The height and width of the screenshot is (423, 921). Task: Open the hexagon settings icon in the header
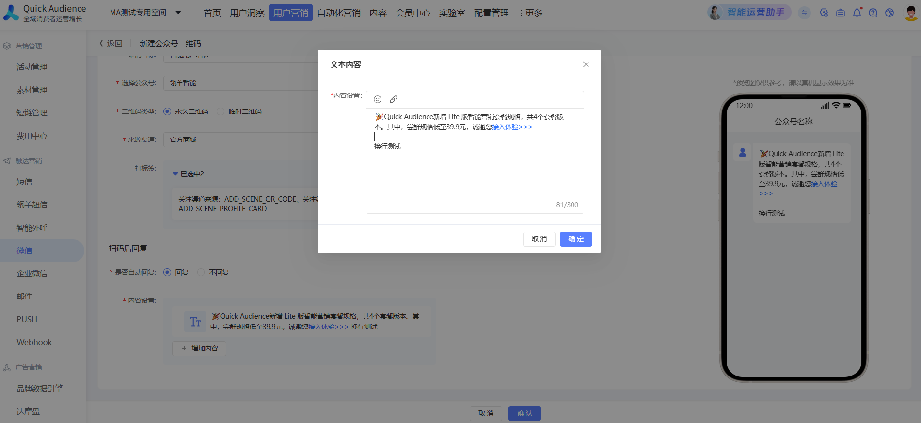824,13
